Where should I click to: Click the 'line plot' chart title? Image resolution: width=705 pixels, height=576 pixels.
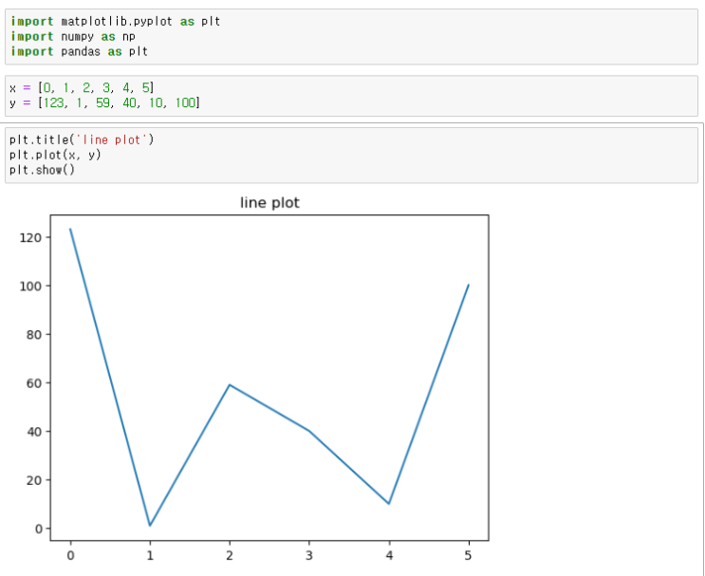[269, 203]
